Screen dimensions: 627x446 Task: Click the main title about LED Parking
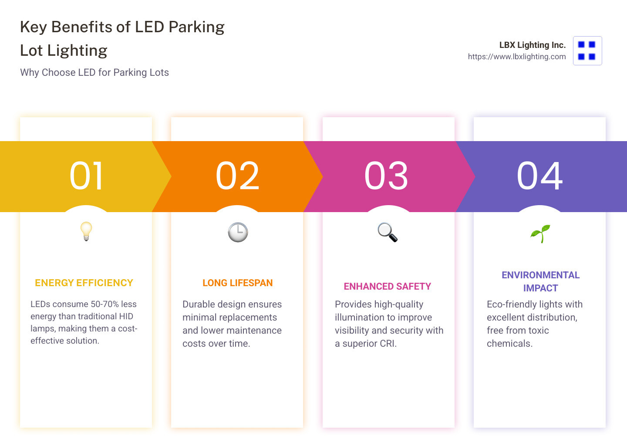(x=122, y=39)
